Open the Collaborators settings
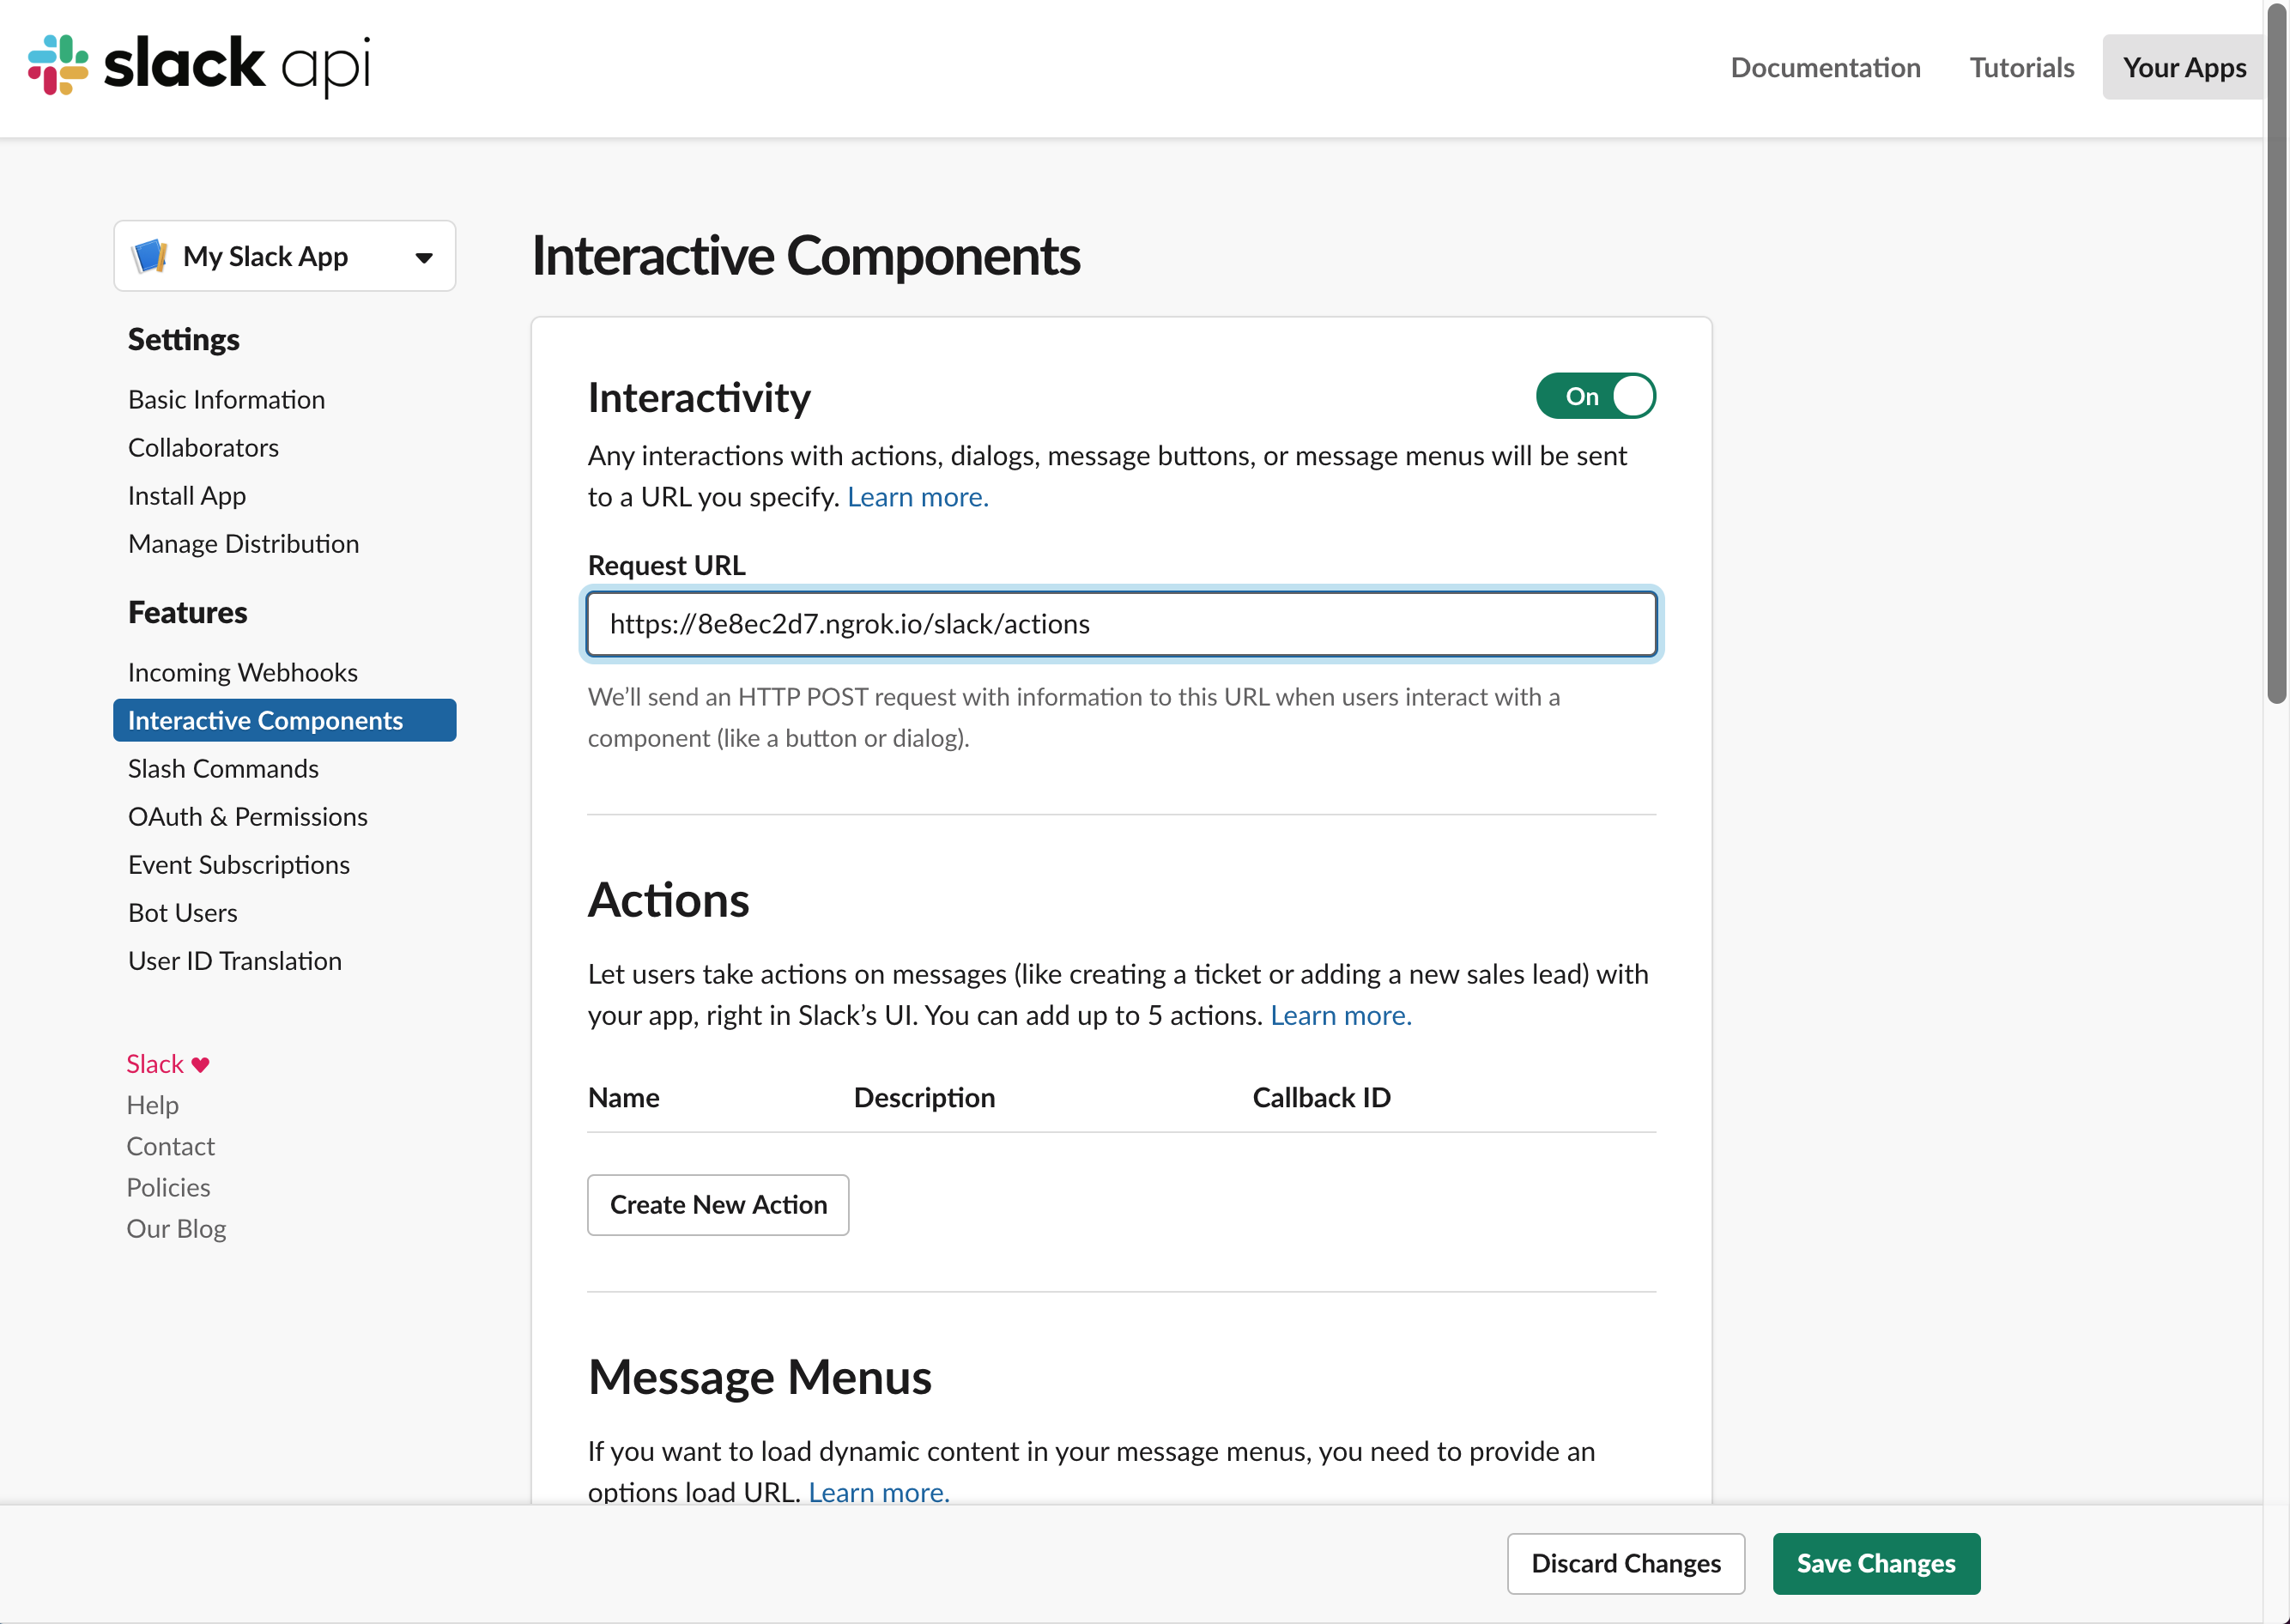The width and height of the screenshot is (2290, 1624). [x=203, y=447]
